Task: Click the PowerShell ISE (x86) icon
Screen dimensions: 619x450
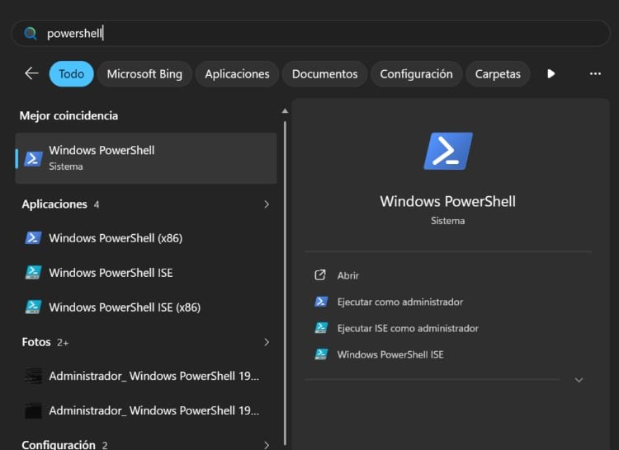Action: tap(33, 307)
